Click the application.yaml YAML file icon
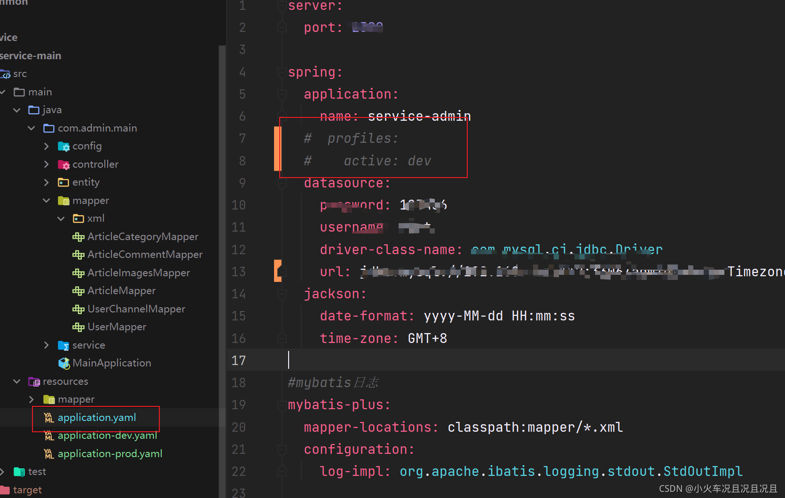Viewport: 785px width, 498px height. [48, 417]
